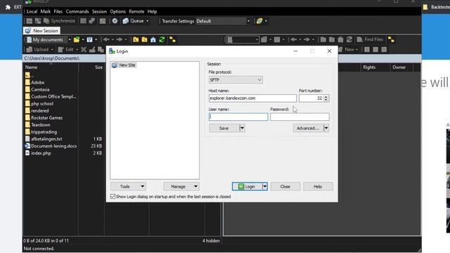
Task: Open the Help menu
Action: (152, 11)
